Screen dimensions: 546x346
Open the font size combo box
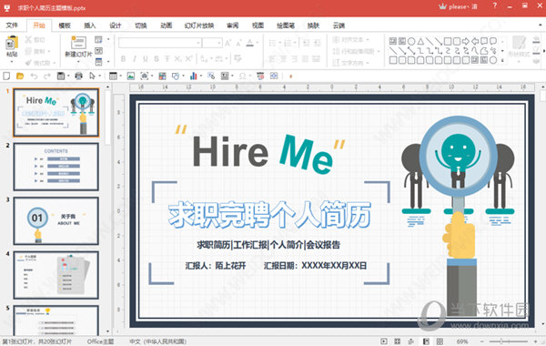(212, 43)
